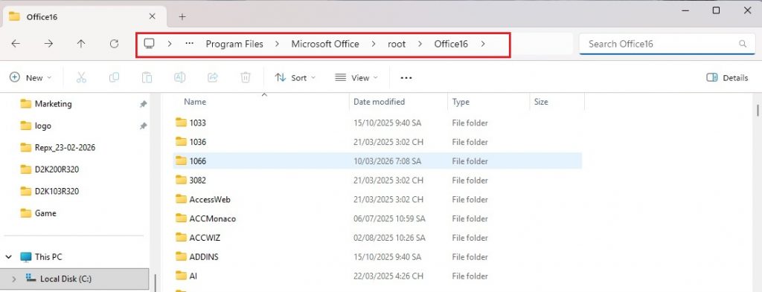Sort by the Size column header
Viewport: 762px width, 292px height.
pos(541,102)
